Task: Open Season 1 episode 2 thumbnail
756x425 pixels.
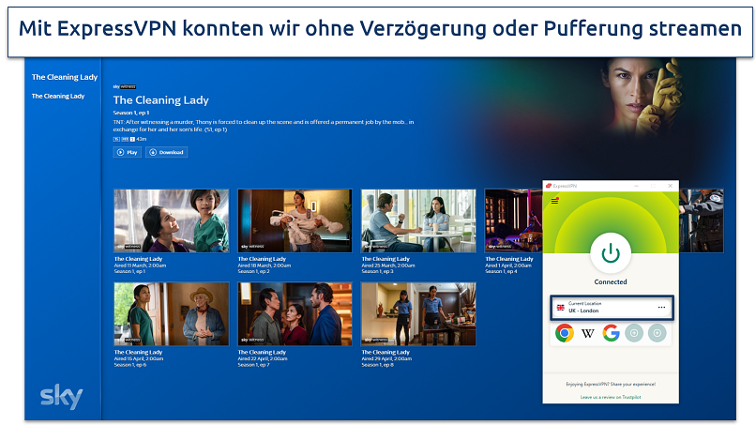Action: point(295,220)
